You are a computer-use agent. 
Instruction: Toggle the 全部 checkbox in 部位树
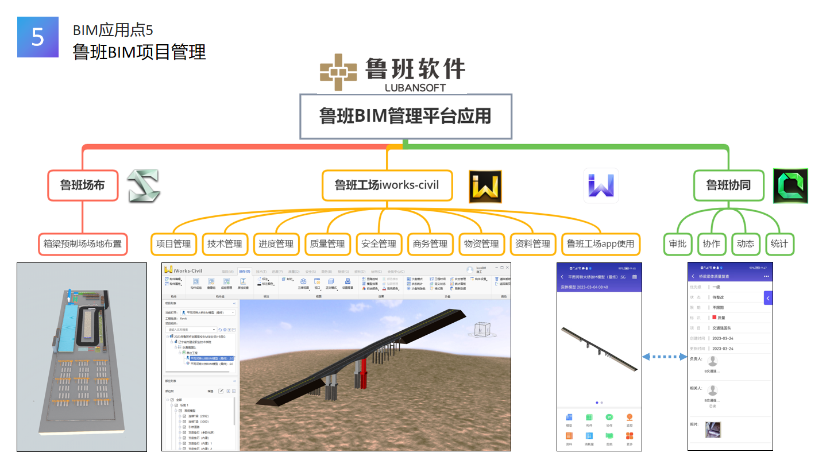(172, 400)
